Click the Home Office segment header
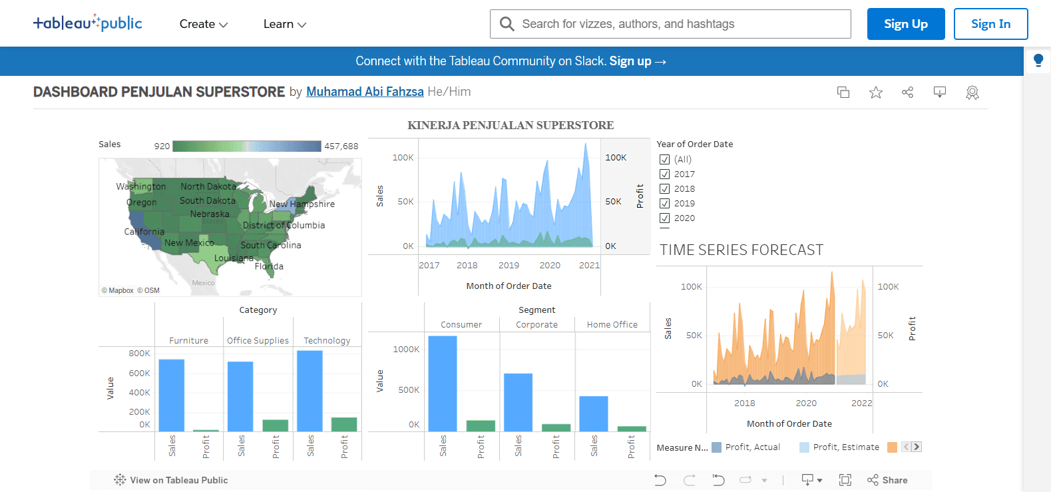1051x492 pixels. tap(612, 324)
